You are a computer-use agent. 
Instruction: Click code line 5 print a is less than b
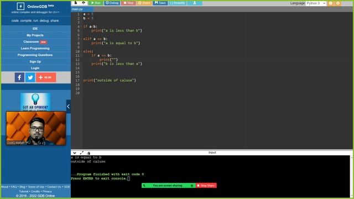click(x=117, y=31)
